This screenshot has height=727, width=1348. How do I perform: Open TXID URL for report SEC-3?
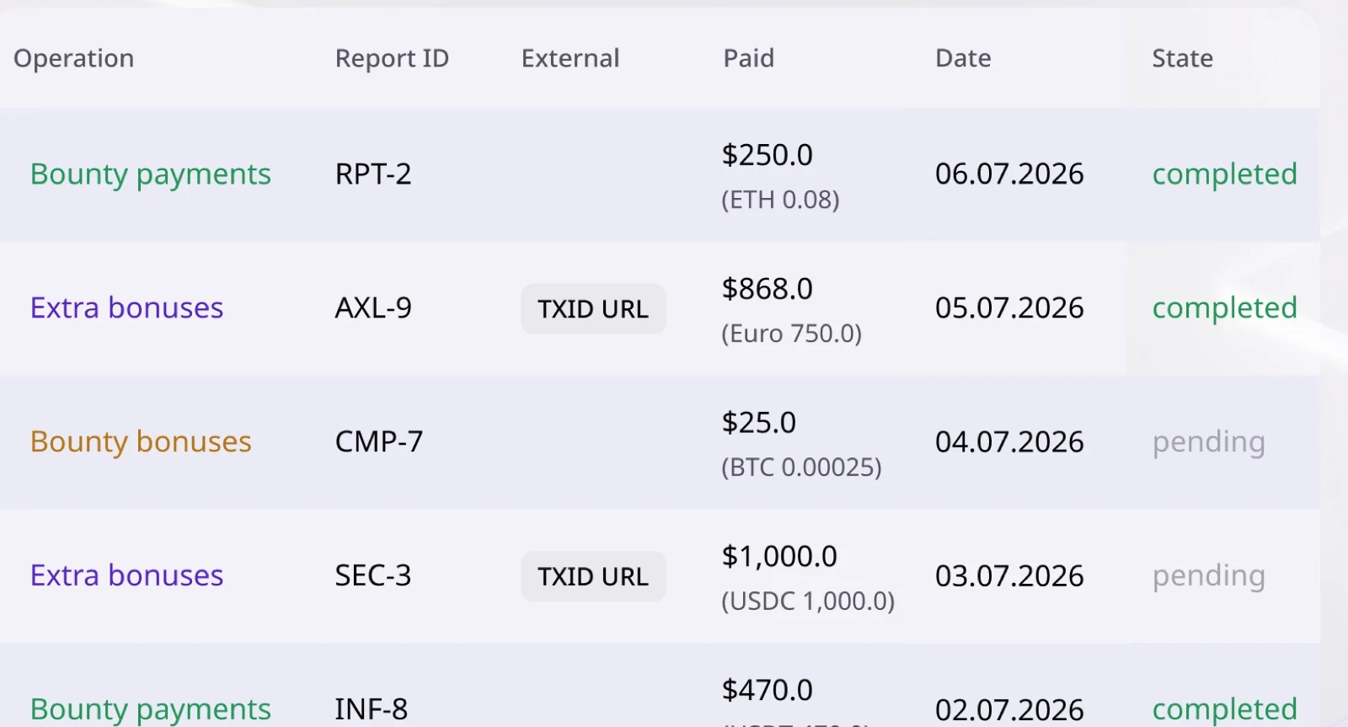pyautogui.click(x=593, y=576)
